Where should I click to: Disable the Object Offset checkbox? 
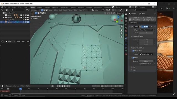133,51
